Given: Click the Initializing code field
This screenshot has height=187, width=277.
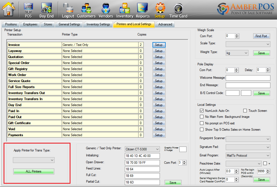Looking at the screenshot, I should pyautogui.click(x=142, y=156).
